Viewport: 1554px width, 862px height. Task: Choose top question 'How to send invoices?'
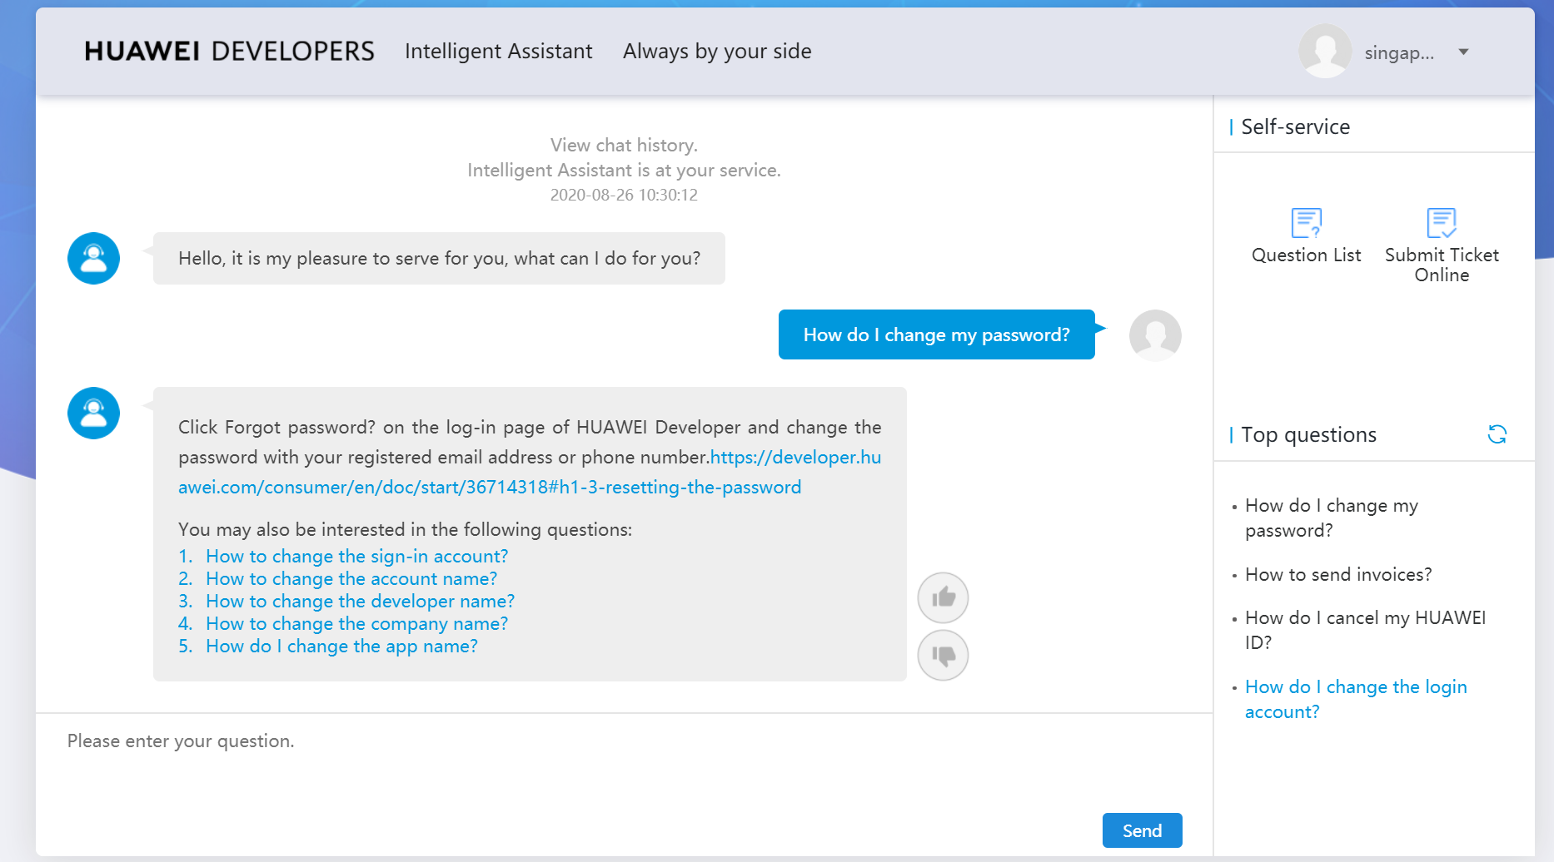click(1337, 575)
